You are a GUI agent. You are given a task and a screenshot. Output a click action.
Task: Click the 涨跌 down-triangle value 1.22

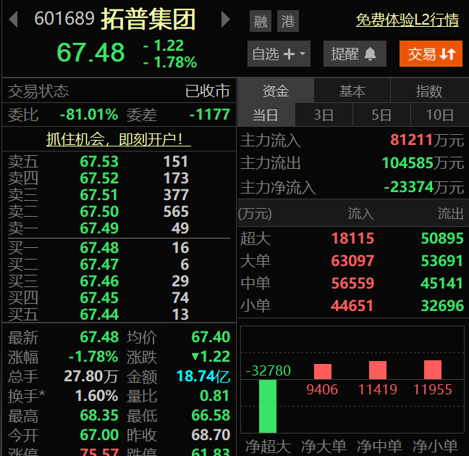click(x=211, y=357)
